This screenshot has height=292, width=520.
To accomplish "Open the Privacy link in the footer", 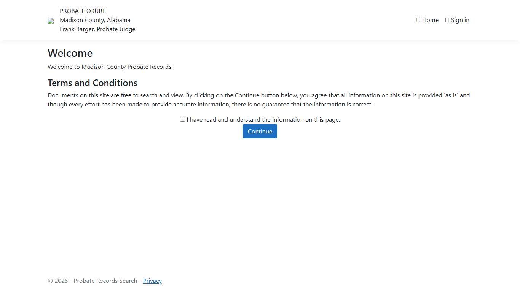I will pos(152,281).
